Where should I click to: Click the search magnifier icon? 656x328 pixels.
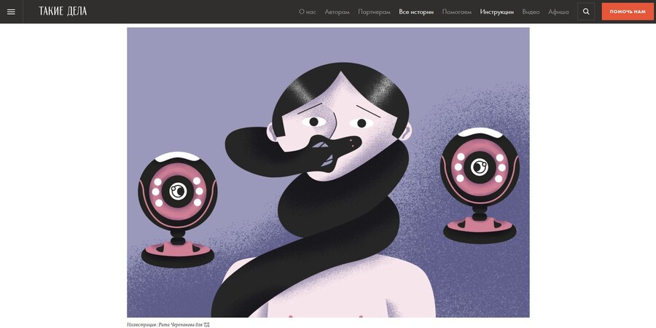[586, 12]
